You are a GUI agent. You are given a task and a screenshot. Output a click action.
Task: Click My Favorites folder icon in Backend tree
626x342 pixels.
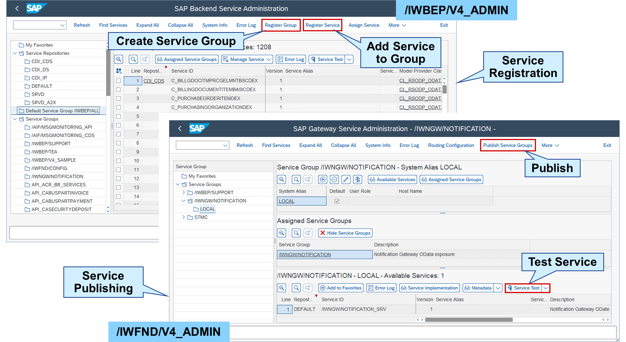click(22, 45)
